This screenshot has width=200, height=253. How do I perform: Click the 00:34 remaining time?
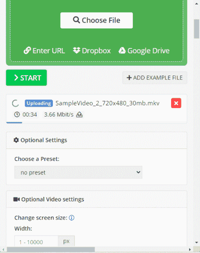coord(30,115)
